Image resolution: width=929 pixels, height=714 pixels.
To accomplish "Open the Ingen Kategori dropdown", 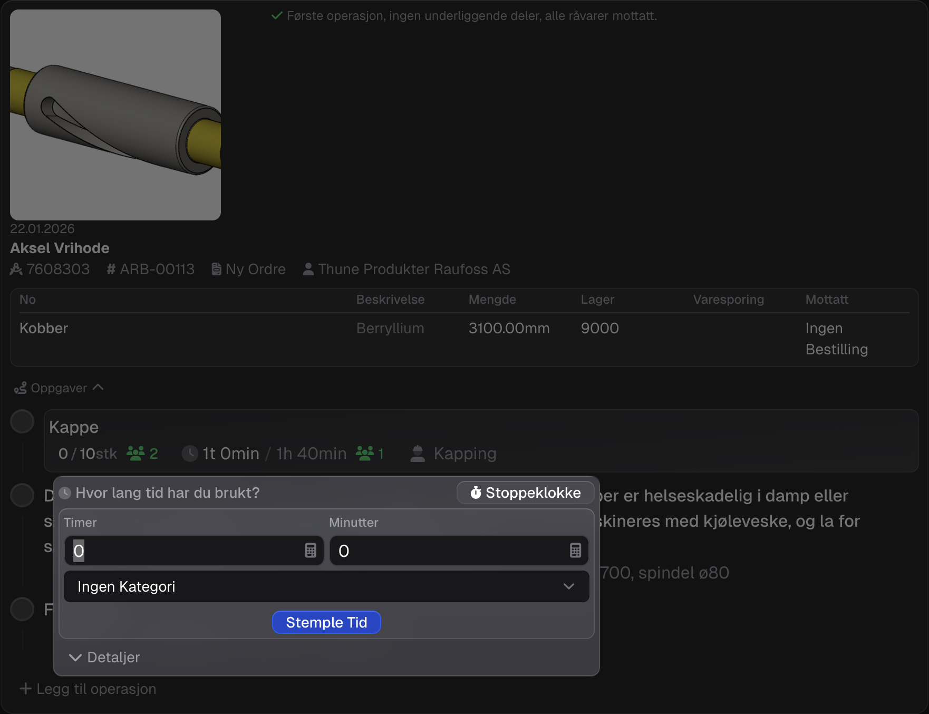I will click(x=326, y=586).
